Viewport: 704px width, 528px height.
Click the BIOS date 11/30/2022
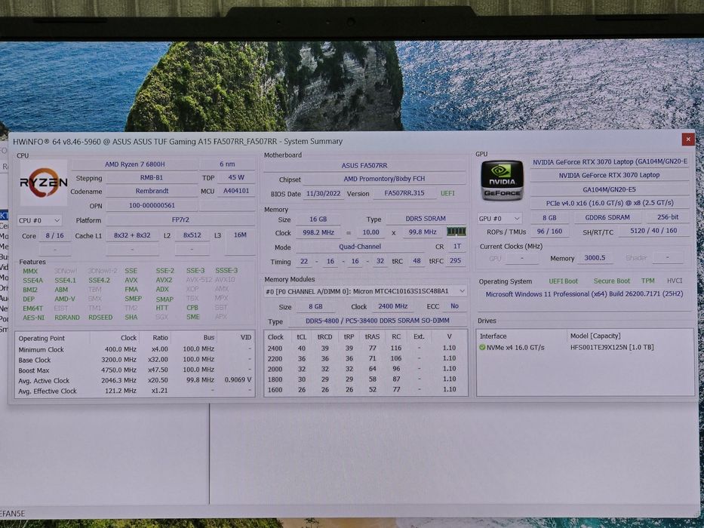[x=323, y=194]
